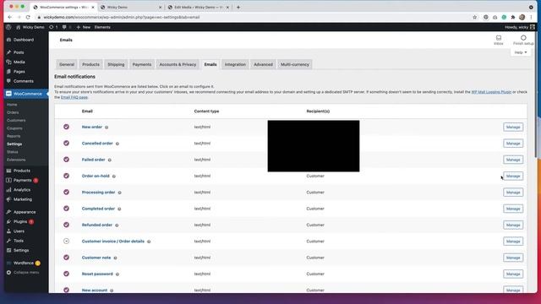Open the Dashboard sidebar item
This screenshot has width=541, height=304.
[x=24, y=40]
